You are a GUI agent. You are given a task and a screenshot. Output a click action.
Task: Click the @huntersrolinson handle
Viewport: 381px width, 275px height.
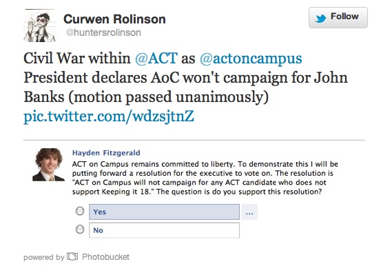coord(103,32)
